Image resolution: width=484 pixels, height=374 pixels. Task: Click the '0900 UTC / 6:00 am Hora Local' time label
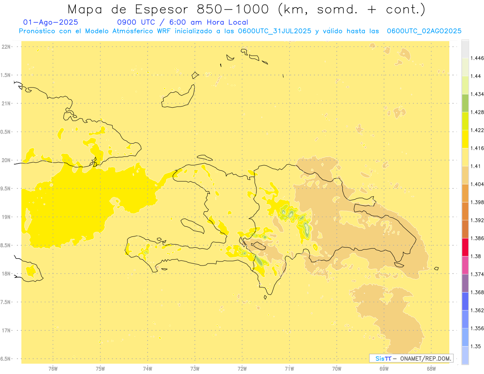pos(182,23)
